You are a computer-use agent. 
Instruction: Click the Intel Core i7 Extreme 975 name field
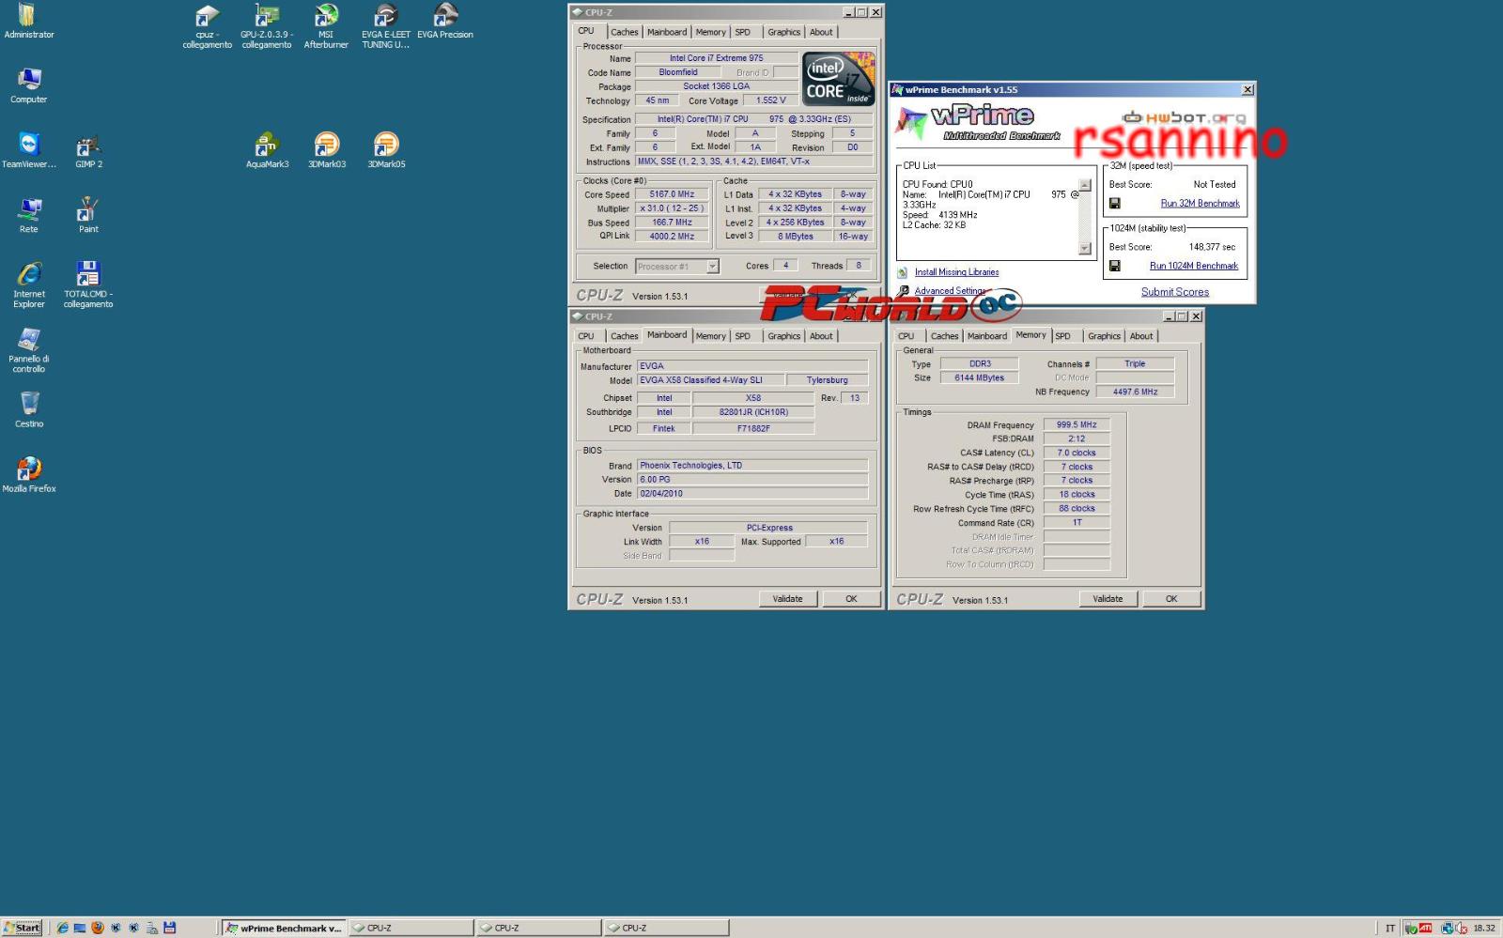point(716,58)
